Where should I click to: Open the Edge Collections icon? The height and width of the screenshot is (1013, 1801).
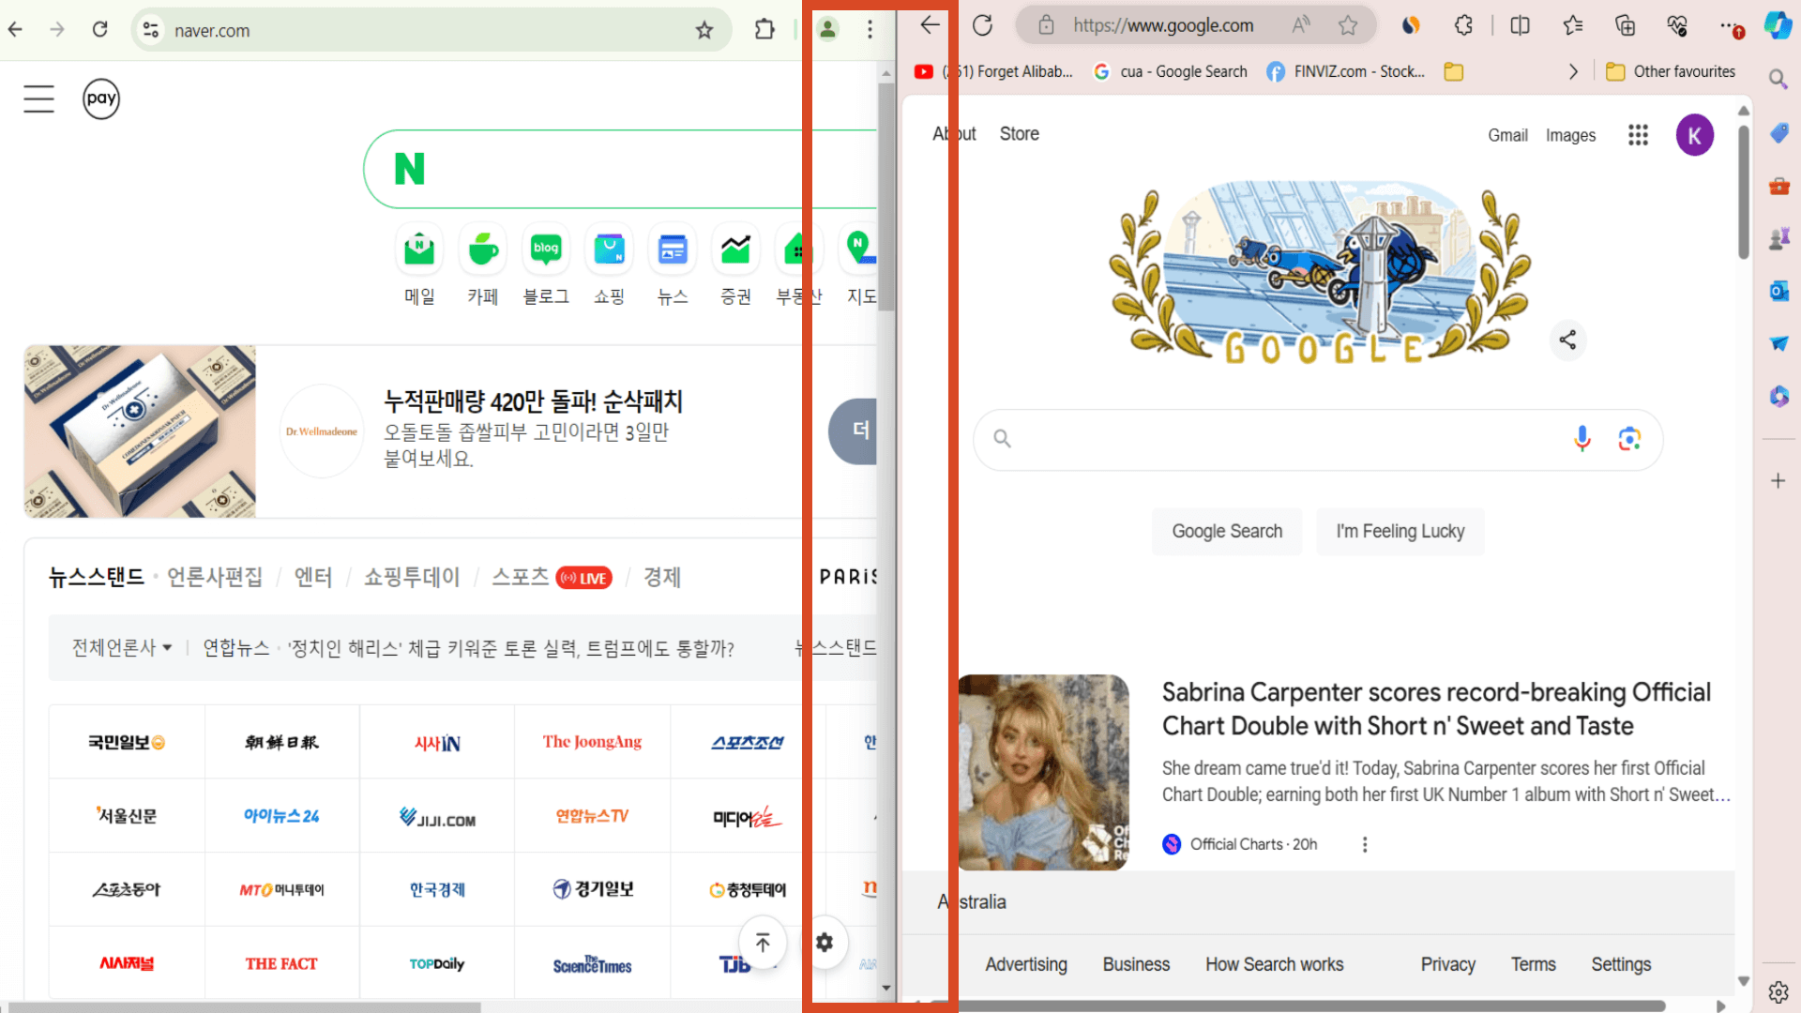[x=1626, y=25]
